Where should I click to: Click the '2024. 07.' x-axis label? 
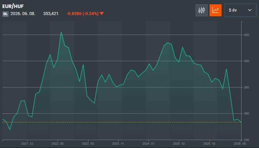[149, 143]
